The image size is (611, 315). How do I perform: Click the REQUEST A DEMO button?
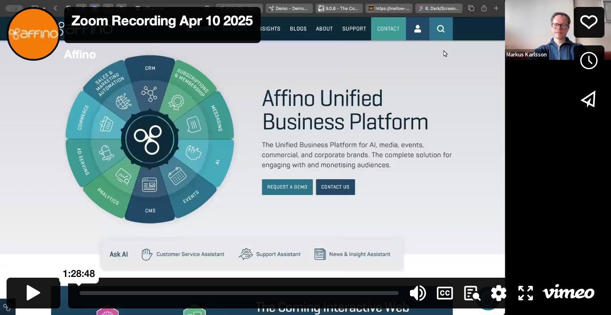287,187
